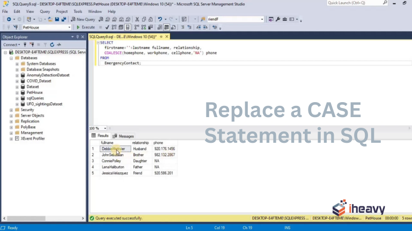The width and height of the screenshot is (412, 231).
Task: Click the New Query button
Action: 83,19
